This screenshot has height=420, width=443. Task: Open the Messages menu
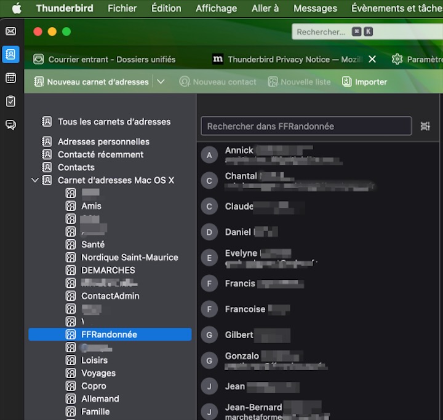pyautogui.click(x=315, y=8)
